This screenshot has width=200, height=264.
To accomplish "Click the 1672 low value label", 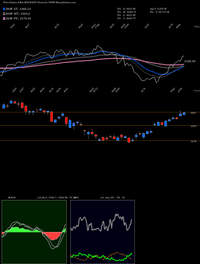I will click(96, 90).
